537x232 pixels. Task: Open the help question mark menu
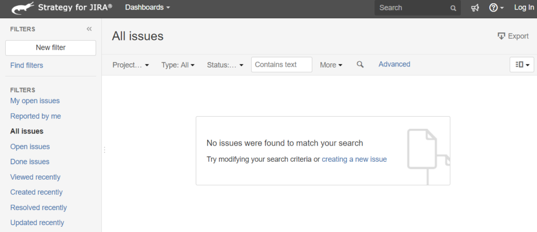coord(496,8)
